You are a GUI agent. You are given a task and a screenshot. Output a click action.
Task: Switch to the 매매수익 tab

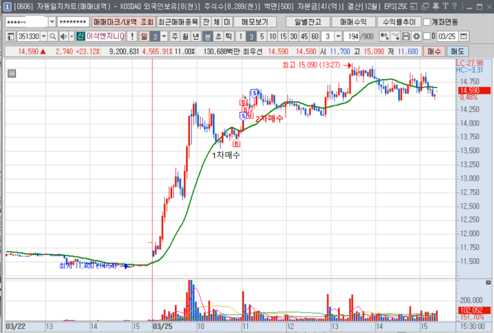[x=353, y=21]
